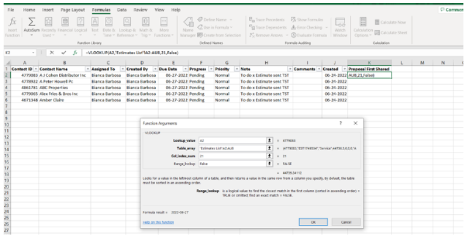
Task: Click fx icon beside formula bar
Action: 75,52
